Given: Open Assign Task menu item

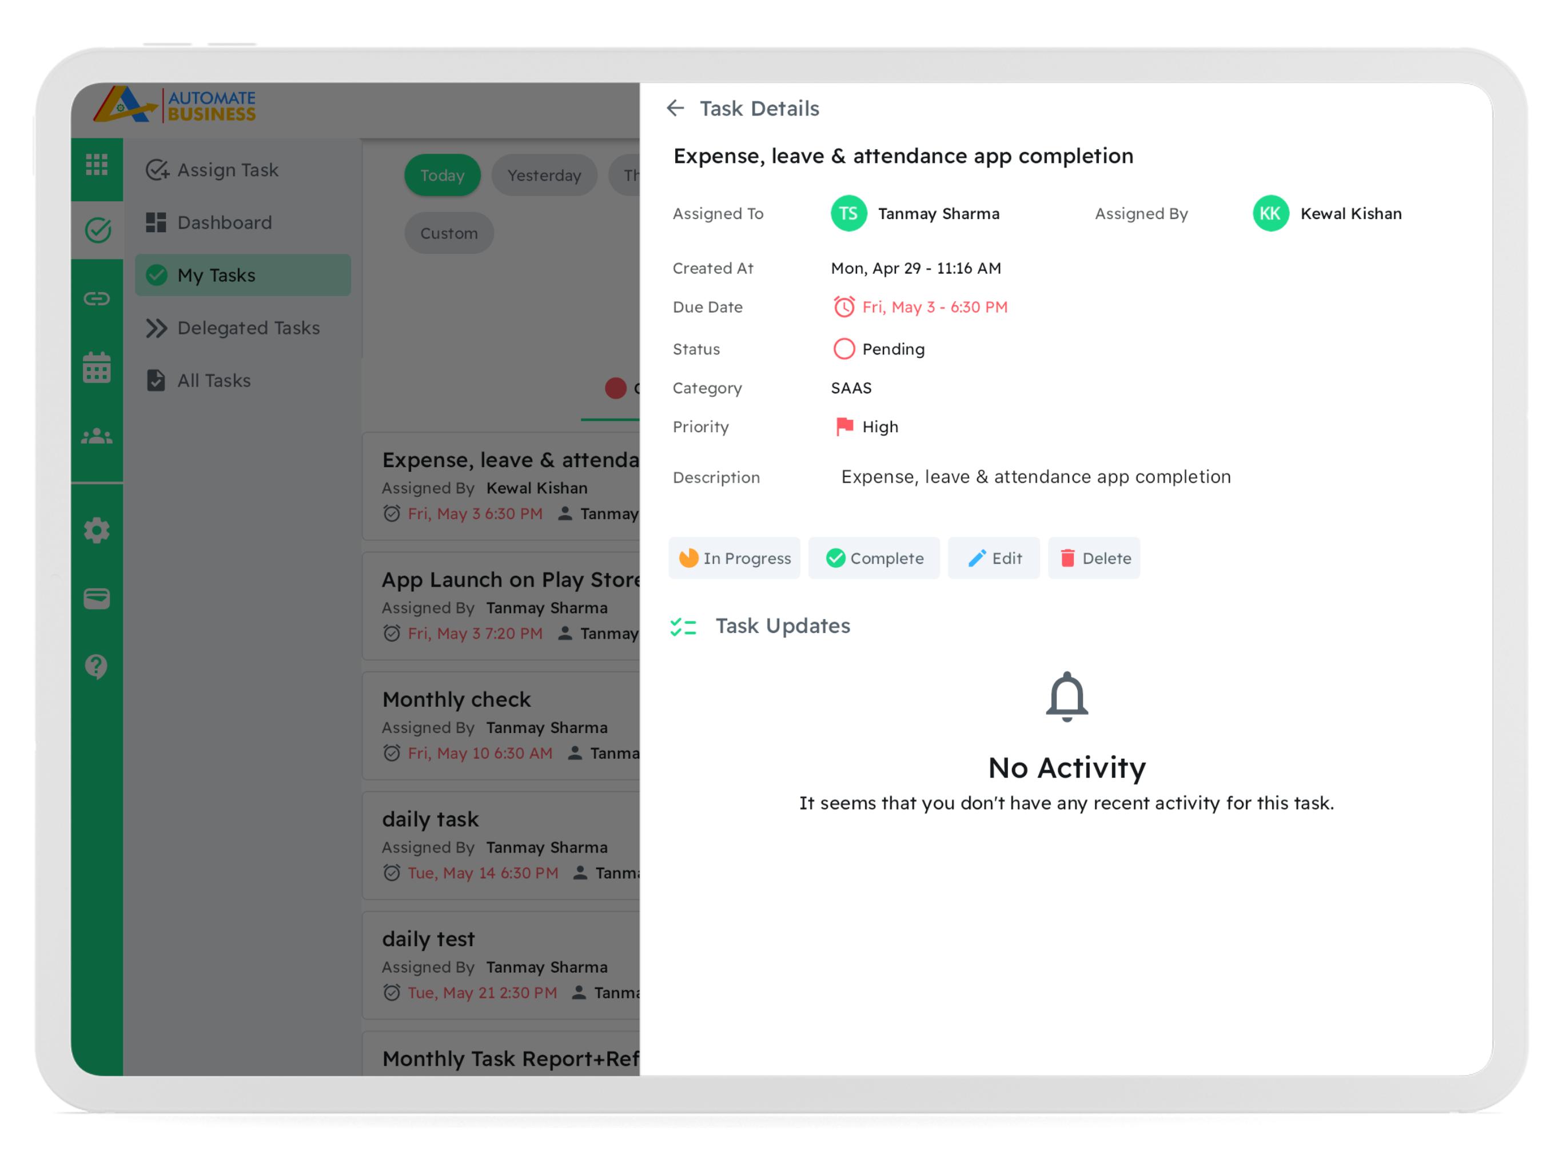Looking at the screenshot, I should click(243, 169).
